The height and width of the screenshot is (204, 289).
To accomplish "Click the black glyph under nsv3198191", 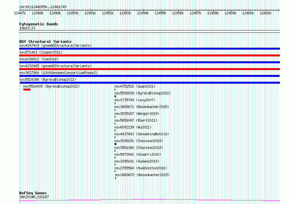I will click(x=115, y=144).
